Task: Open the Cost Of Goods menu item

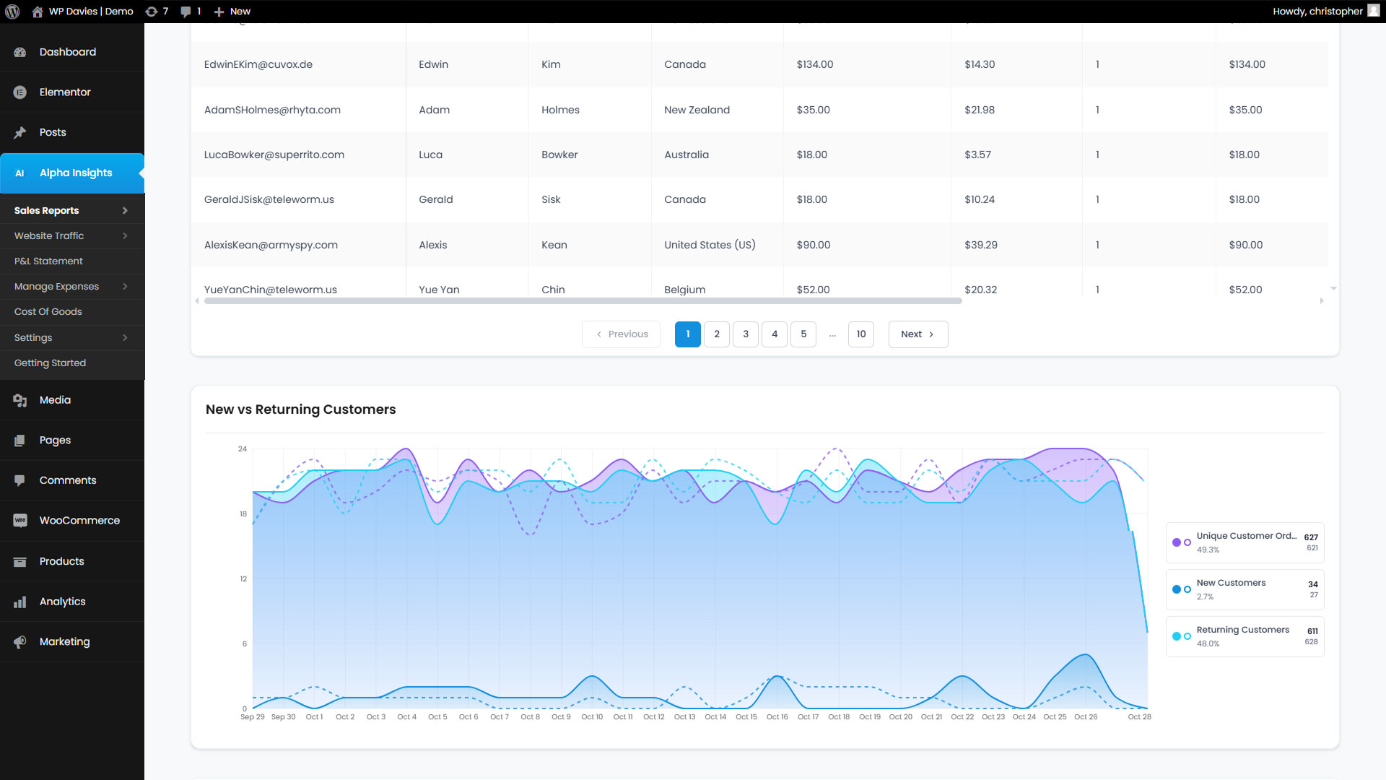Action: point(48,312)
